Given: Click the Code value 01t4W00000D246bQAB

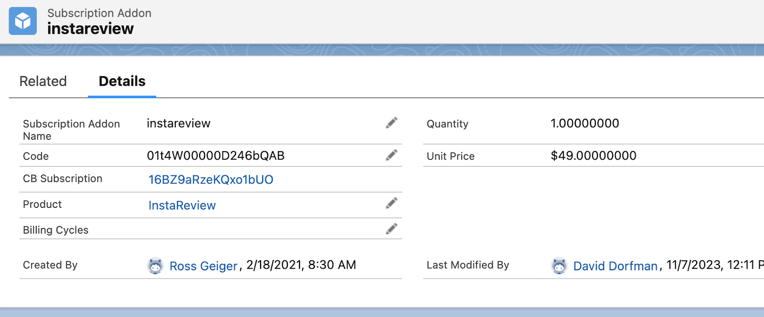Looking at the screenshot, I should (215, 156).
